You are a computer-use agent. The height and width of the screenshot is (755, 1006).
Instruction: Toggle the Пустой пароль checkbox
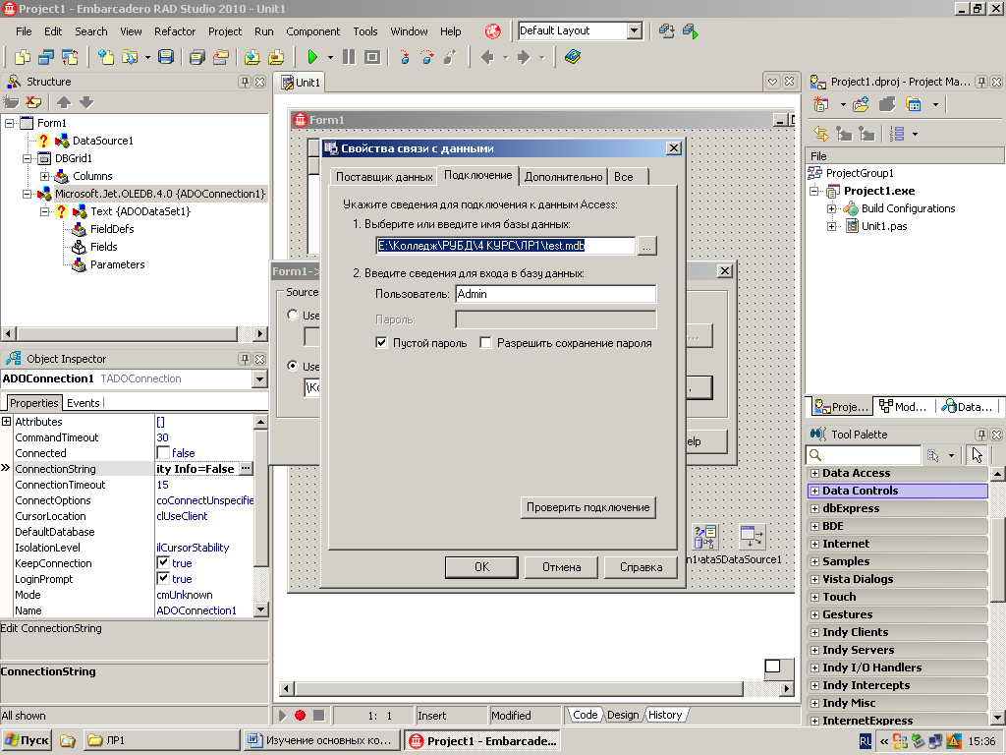(381, 343)
